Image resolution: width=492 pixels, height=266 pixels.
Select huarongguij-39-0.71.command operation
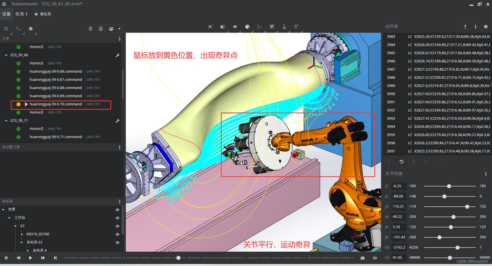[x=56, y=137]
